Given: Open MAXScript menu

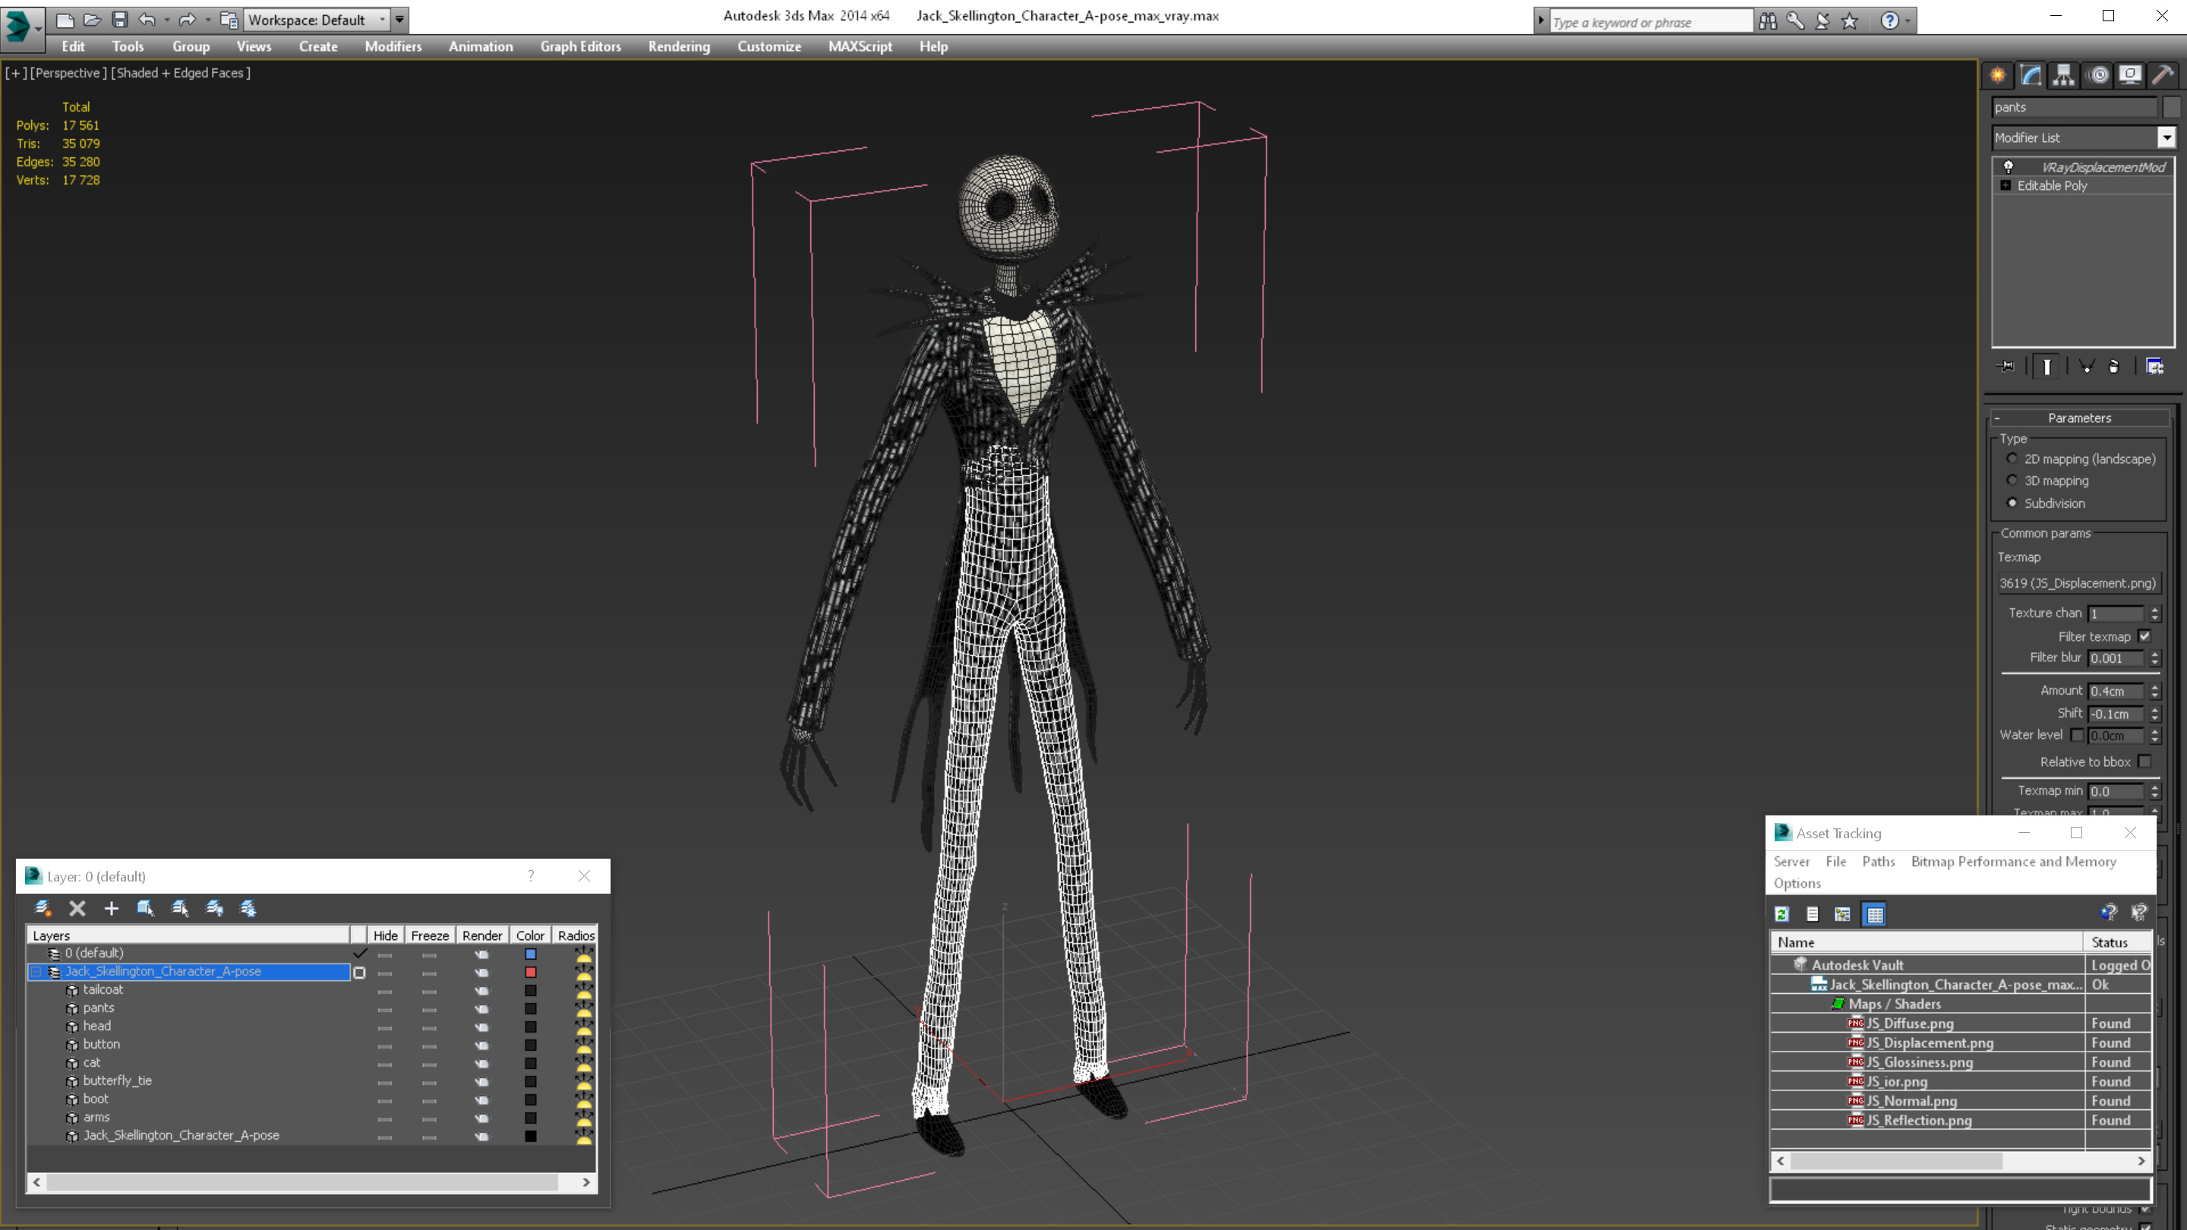Looking at the screenshot, I should 860,46.
